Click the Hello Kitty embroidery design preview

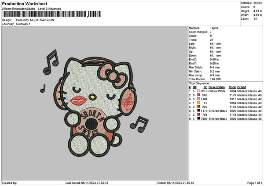tap(95, 103)
